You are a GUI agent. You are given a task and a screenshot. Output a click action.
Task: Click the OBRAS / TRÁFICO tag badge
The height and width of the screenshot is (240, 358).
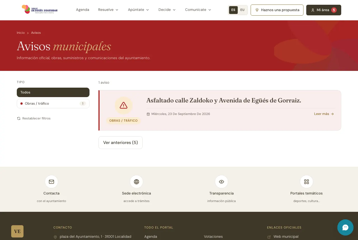(x=123, y=121)
